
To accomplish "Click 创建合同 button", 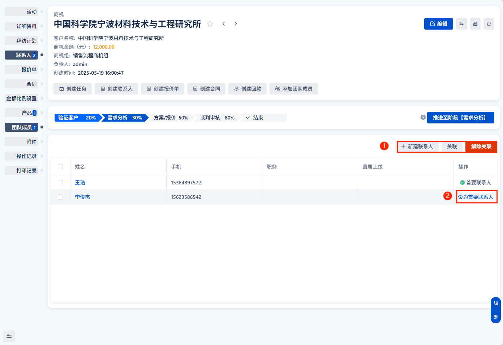I will click(x=206, y=89).
